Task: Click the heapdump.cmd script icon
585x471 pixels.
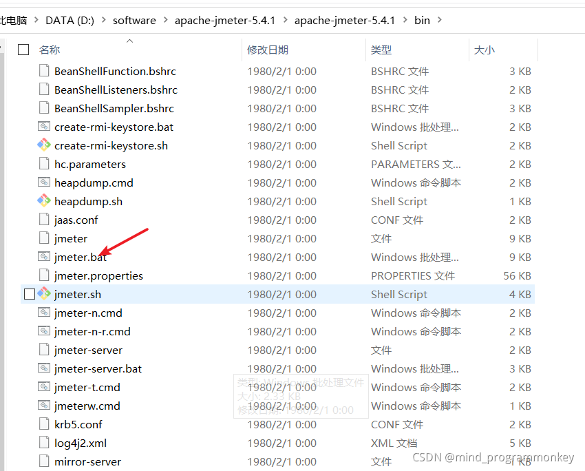Action: (x=44, y=182)
